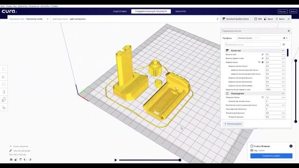Select the Scale tool in left toolbar

[x=4, y=77]
